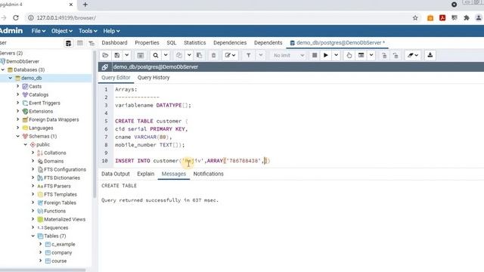Open the save options dropdown arrow
This screenshot has width=484, height=272.
tap(126, 55)
